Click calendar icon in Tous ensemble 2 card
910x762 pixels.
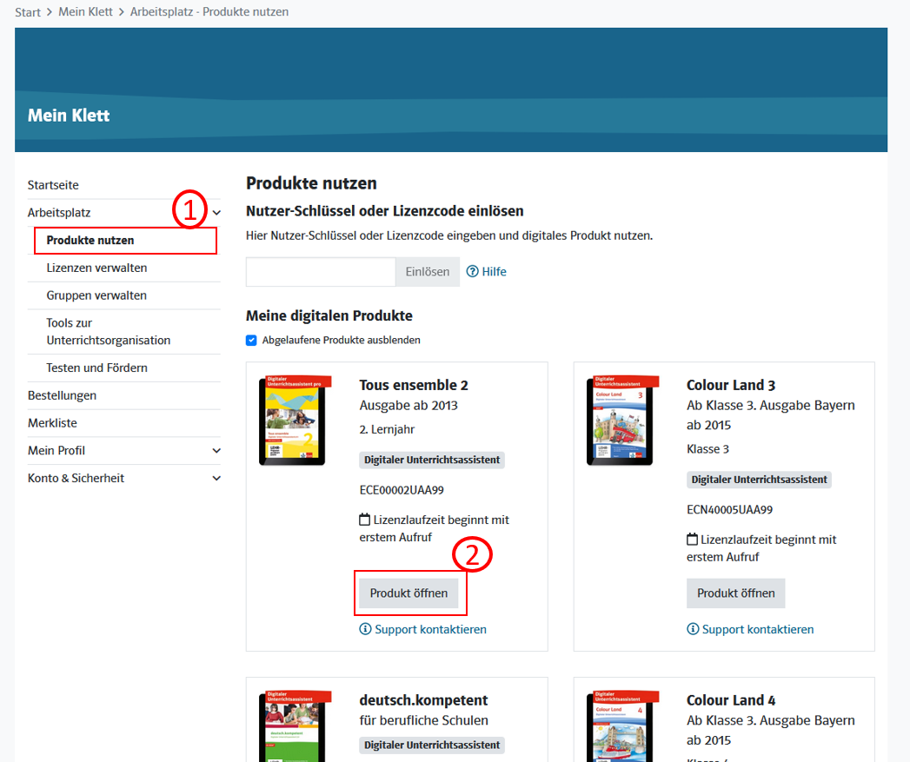pyautogui.click(x=364, y=520)
